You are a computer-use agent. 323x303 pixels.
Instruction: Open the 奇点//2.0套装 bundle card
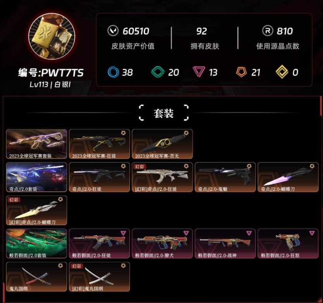coord(36,177)
